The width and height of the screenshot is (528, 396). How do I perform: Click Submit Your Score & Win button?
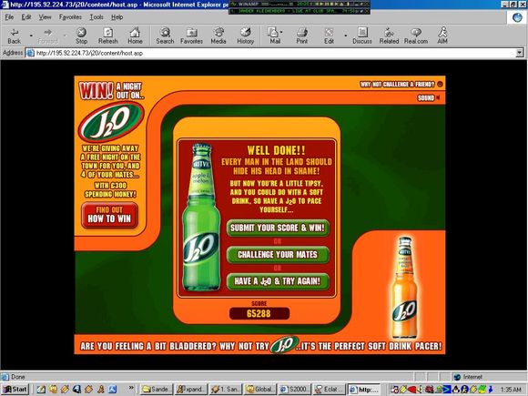point(278,228)
